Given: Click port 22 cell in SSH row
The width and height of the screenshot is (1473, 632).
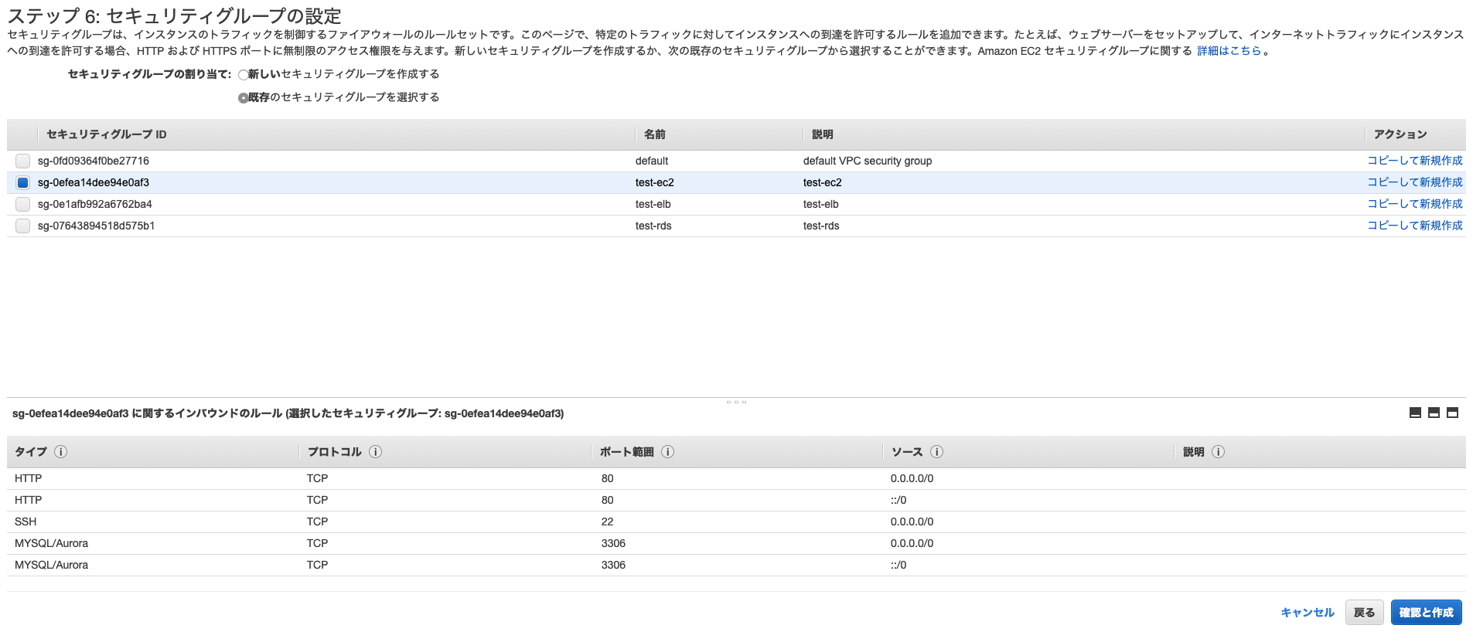Looking at the screenshot, I should click(x=607, y=522).
